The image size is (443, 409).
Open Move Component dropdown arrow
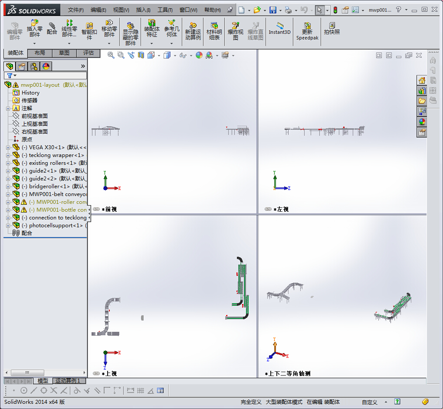pyautogui.click(x=109, y=43)
